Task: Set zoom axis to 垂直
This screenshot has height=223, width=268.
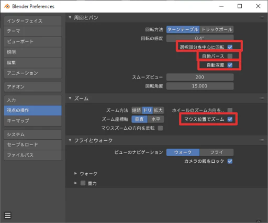Action: 139,119
